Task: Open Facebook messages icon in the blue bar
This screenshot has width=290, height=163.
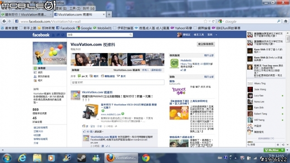Action: click(58, 35)
